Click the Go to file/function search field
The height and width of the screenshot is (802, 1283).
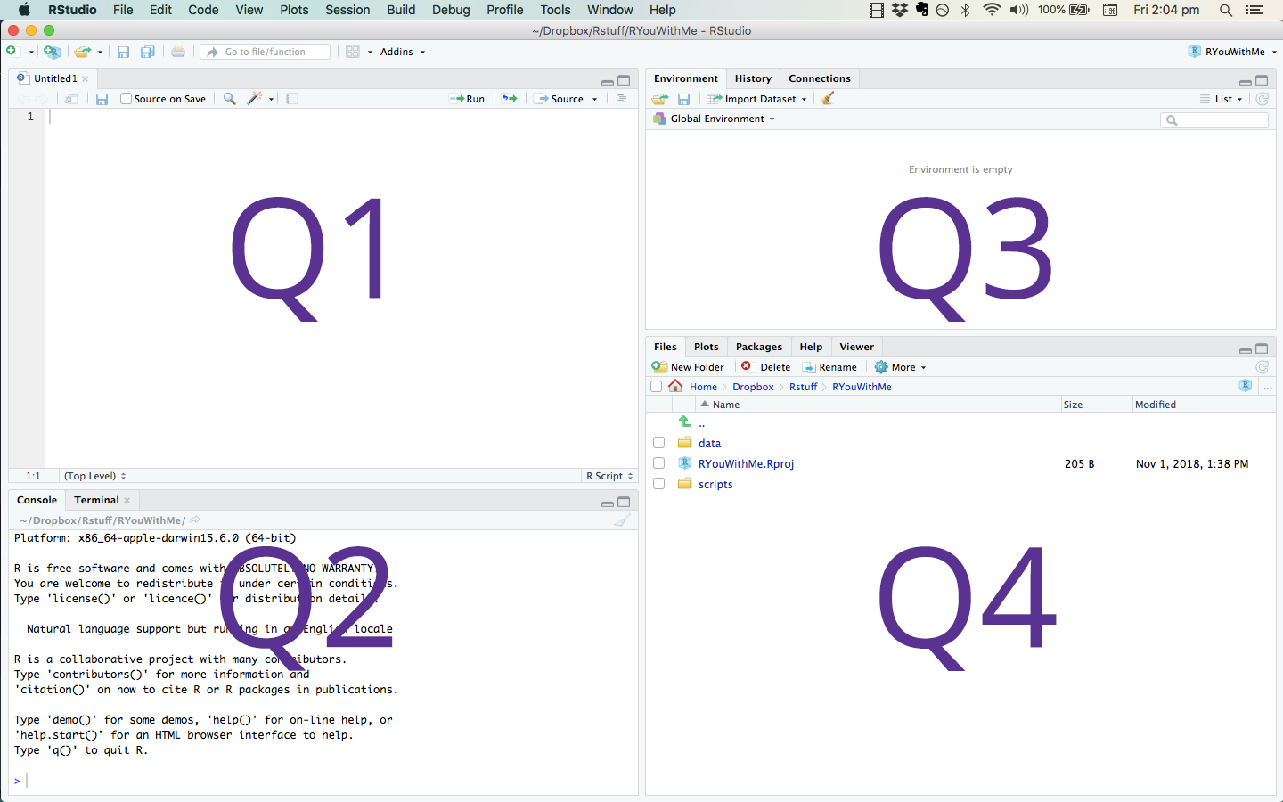click(266, 52)
